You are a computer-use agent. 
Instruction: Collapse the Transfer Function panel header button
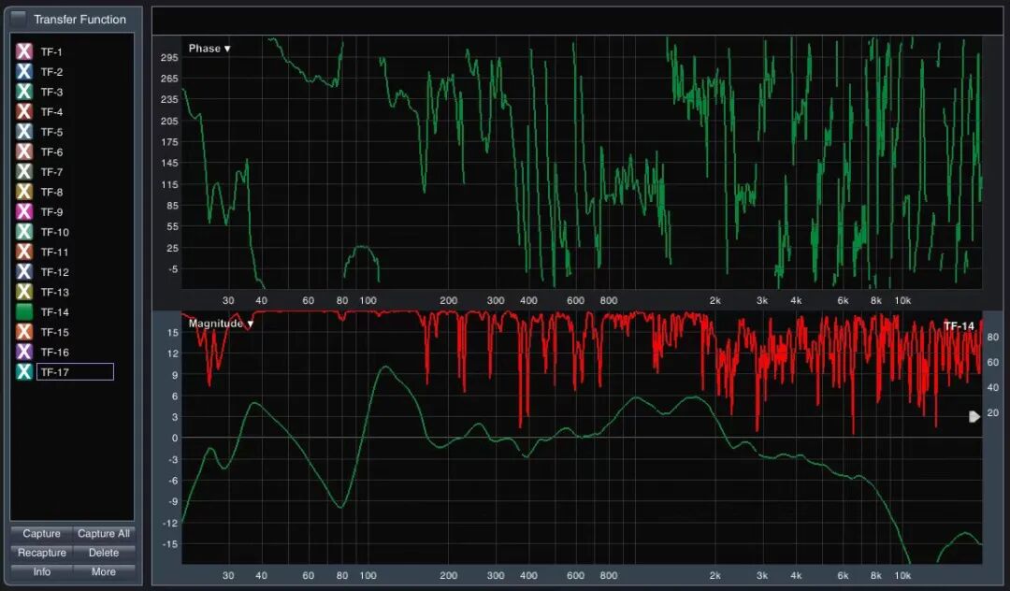point(19,18)
